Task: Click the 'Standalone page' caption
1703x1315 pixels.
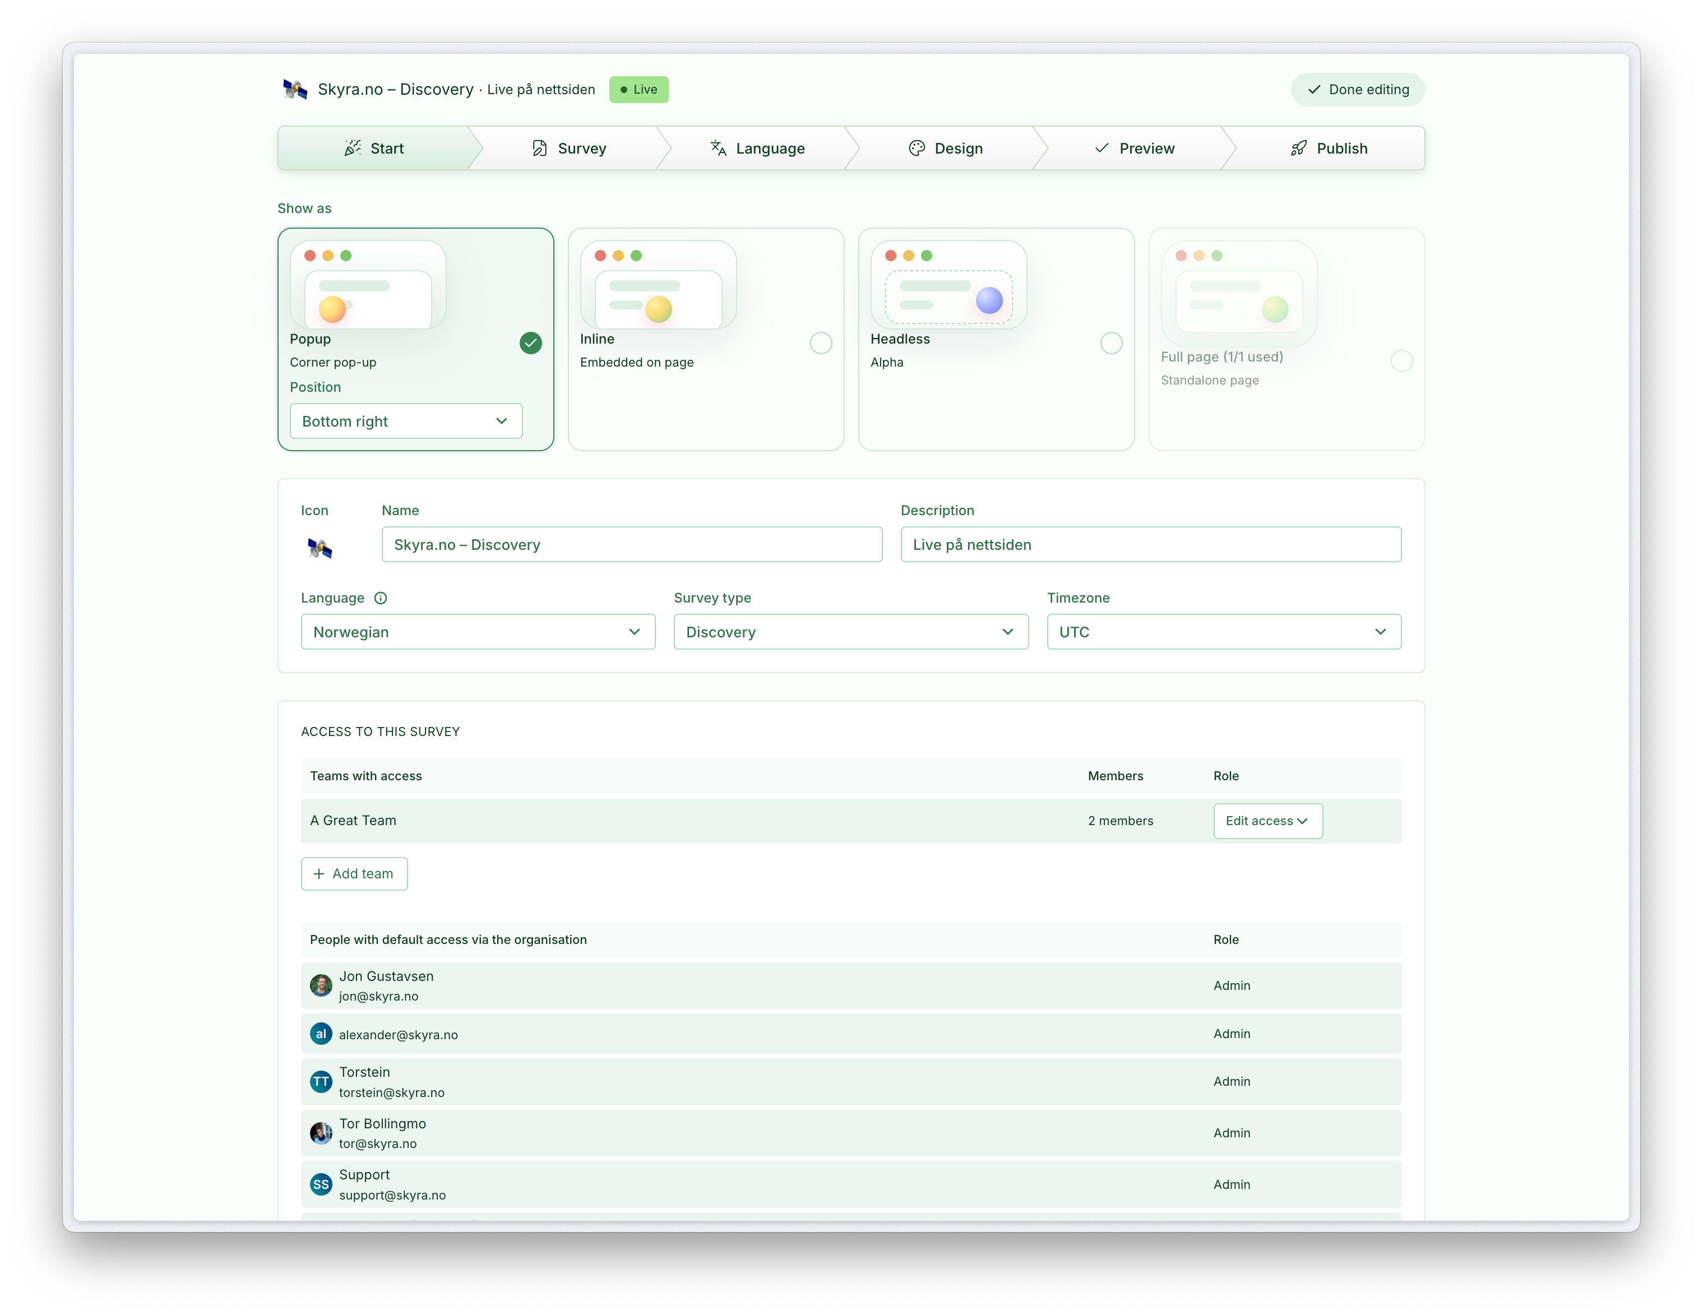Action: [1209, 381]
